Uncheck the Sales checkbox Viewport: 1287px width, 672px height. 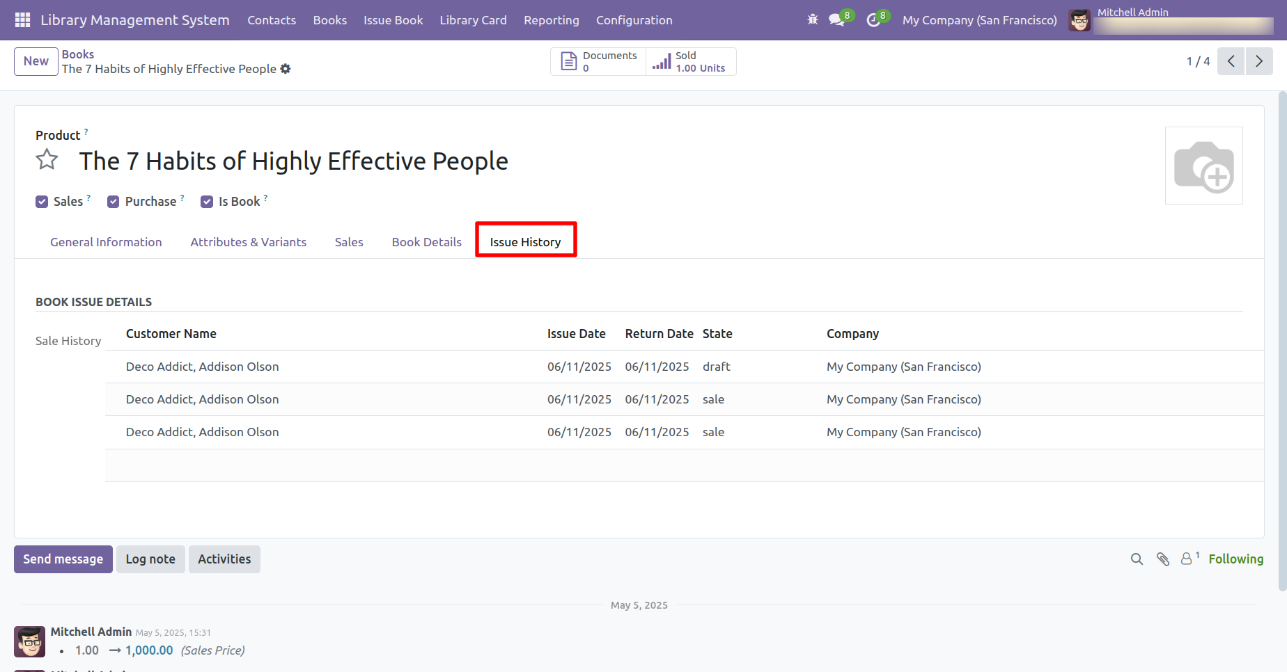click(42, 202)
